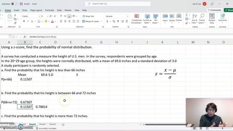This screenshot has height=131, width=233.
Task: Open Insert Function fx button
Action: [x=24, y=37]
